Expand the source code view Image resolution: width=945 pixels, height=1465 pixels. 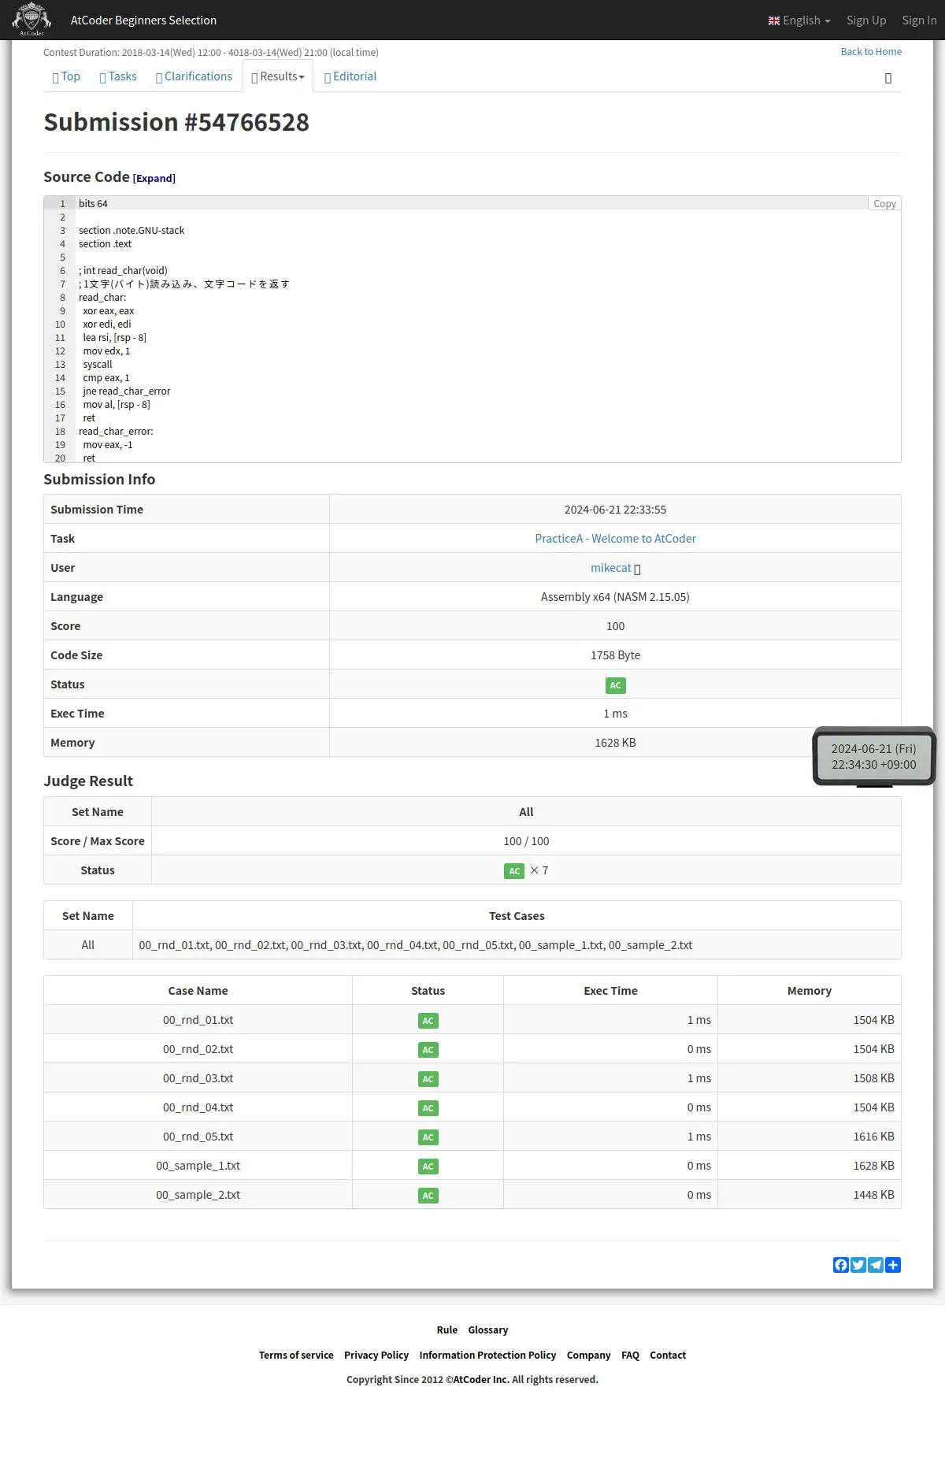154,179
